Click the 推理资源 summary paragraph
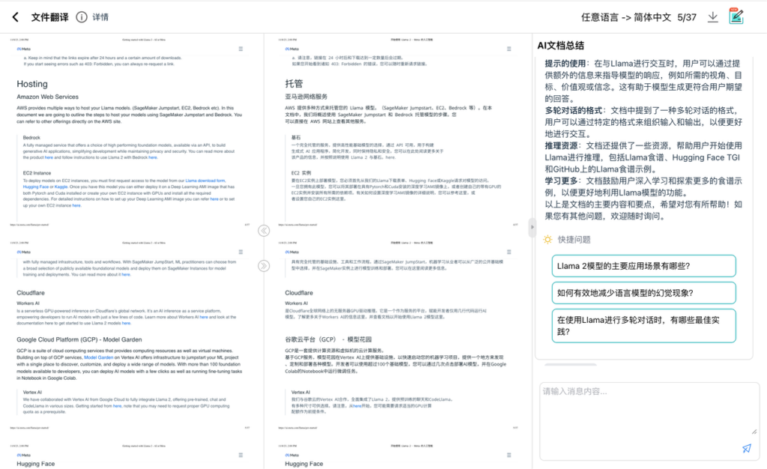 click(x=643, y=157)
